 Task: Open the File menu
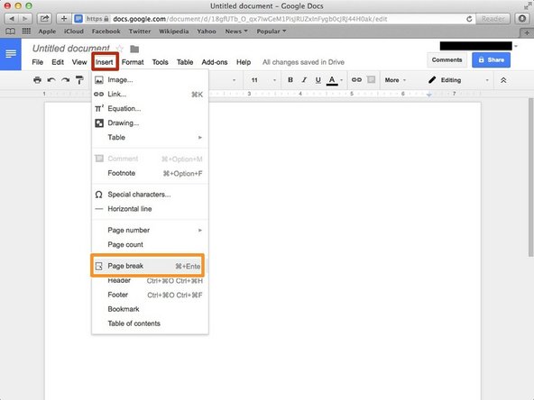tap(38, 62)
